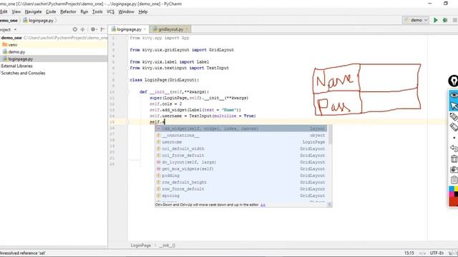Image resolution: width=458 pixels, height=257 pixels.
Task: Click the hint link in completion popup footer
Action: (x=263, y=205)
